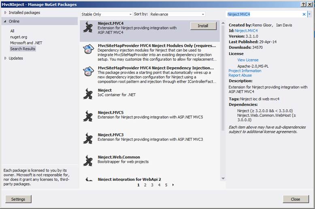The image size is (315, 209).
Task: Click the package list scrollbar thumb
Action: tap(223, 78)
